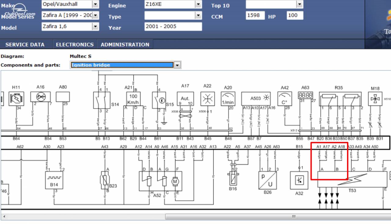Click connector label B46
Viewport: 391px width, 224px height.
(228, 139)
